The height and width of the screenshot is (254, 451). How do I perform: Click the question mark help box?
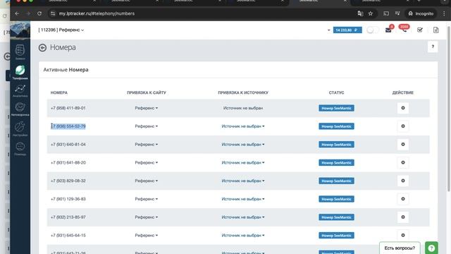[x=433, y=47]
